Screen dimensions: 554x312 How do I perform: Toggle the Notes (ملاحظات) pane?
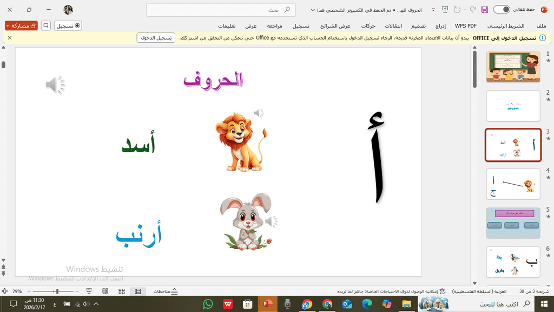pos(166,291)
